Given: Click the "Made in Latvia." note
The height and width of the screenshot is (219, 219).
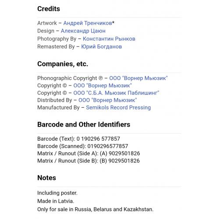Looking at the screenshot, I should coord(56,201).
